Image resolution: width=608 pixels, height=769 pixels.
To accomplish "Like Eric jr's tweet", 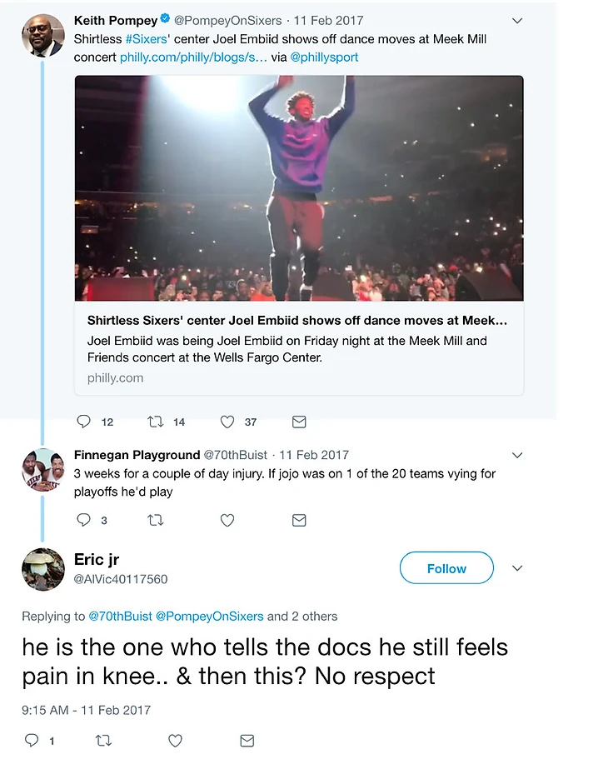I will tap(175, 740).
